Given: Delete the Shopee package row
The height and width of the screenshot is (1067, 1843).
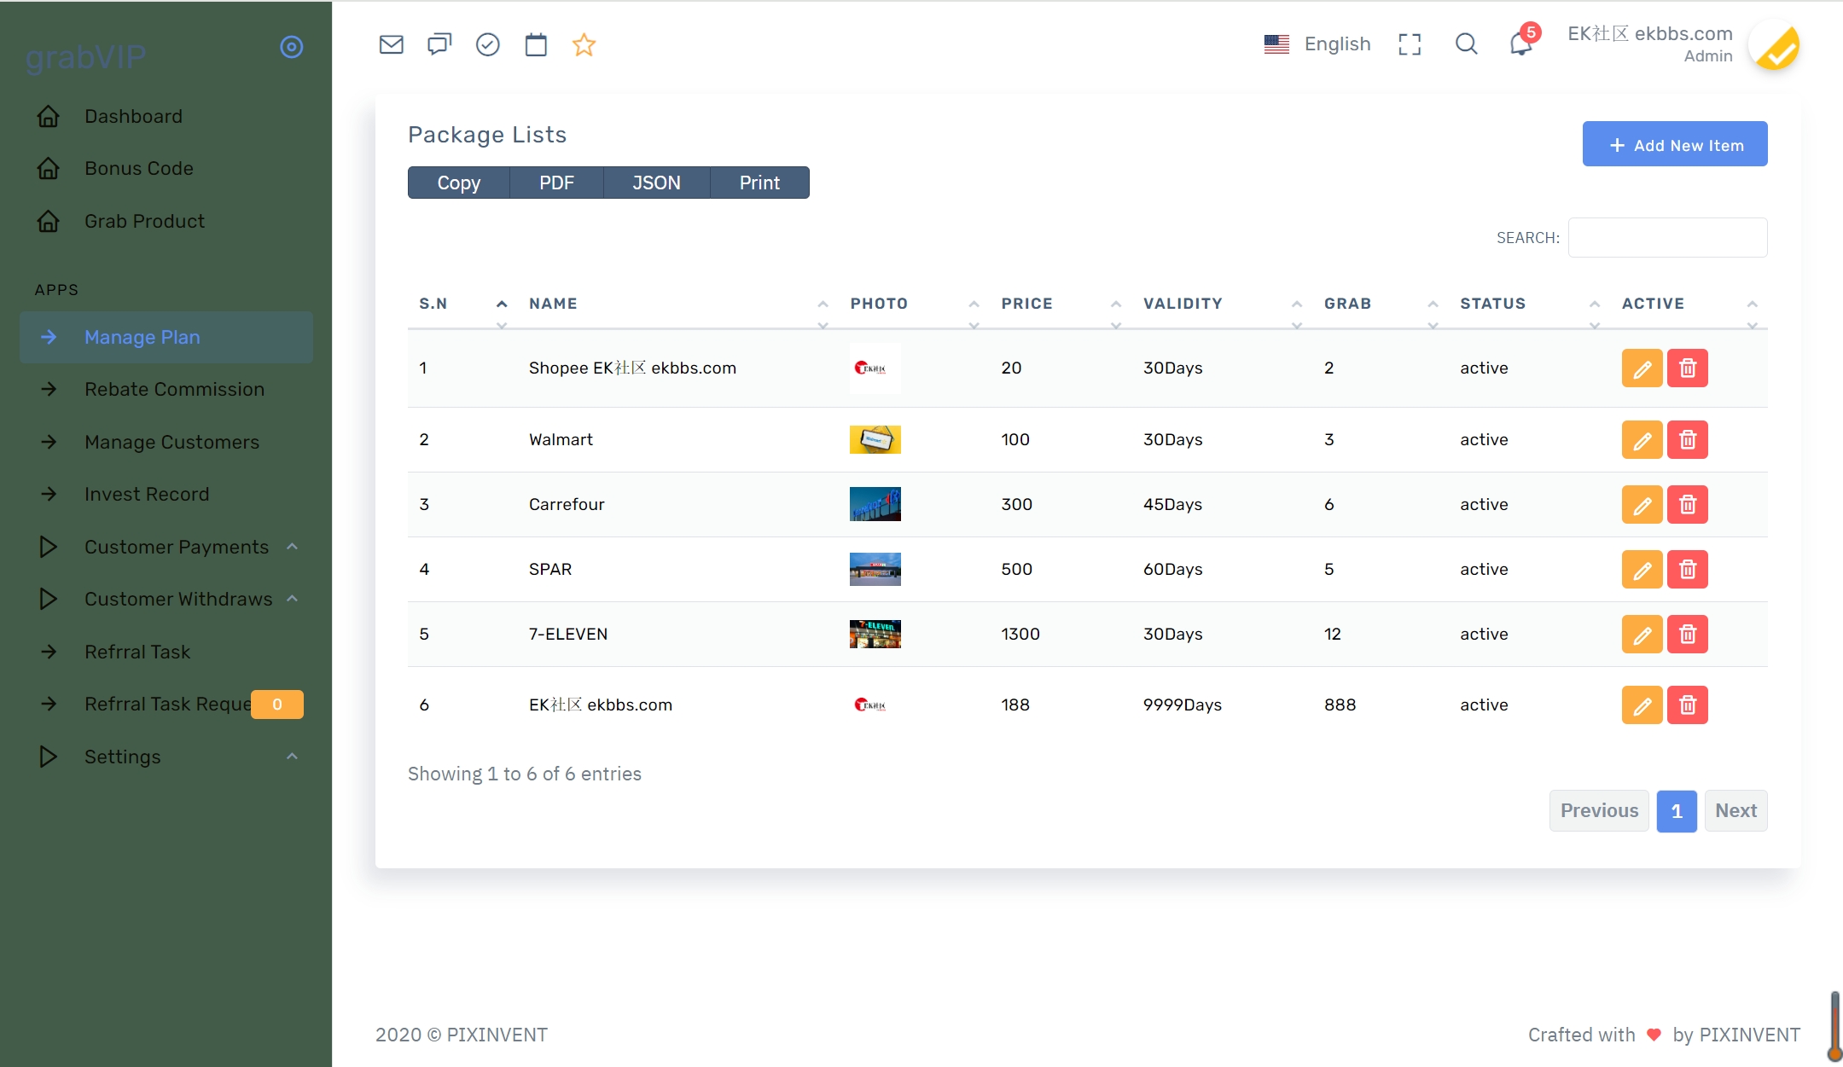Looking at the screenshot, I should [1688, 368].
